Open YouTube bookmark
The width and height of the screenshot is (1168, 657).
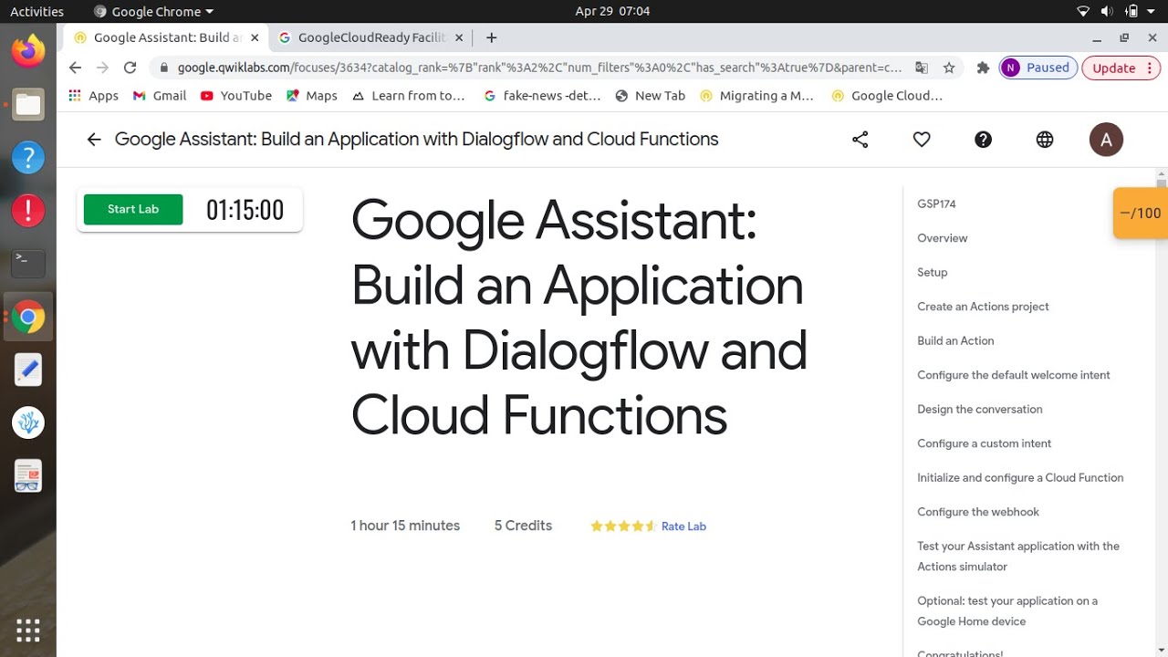[x=235, y=95]
